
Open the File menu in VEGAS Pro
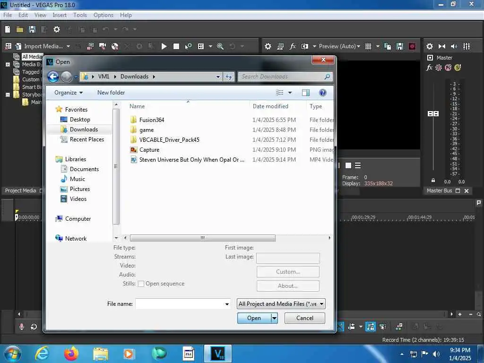click(x=8, y=15)
